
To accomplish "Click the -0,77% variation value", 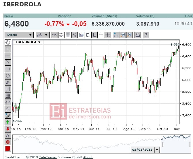I will (x=54, y=24).
